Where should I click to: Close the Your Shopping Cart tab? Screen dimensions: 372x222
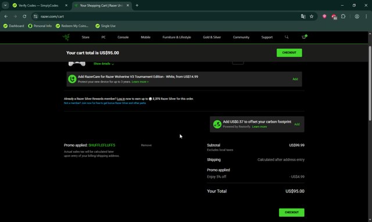128,5
